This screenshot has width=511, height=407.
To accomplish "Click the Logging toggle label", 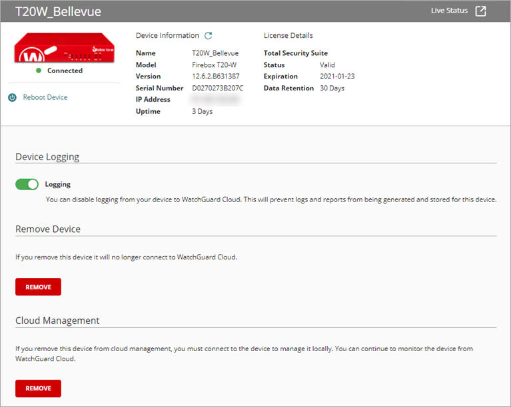I will click(x=57, y=184).
